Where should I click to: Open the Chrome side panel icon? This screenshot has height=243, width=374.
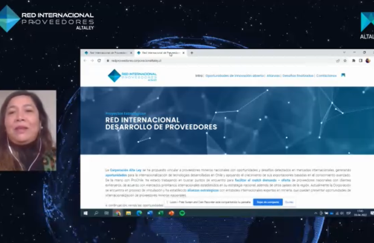361,60
